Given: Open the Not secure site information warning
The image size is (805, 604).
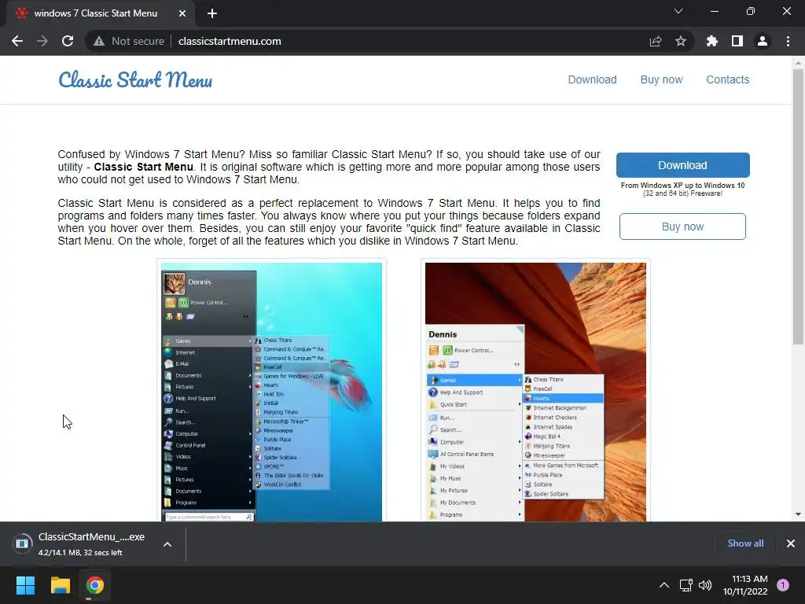Looking at the screenshot, I should coord(129,41).
